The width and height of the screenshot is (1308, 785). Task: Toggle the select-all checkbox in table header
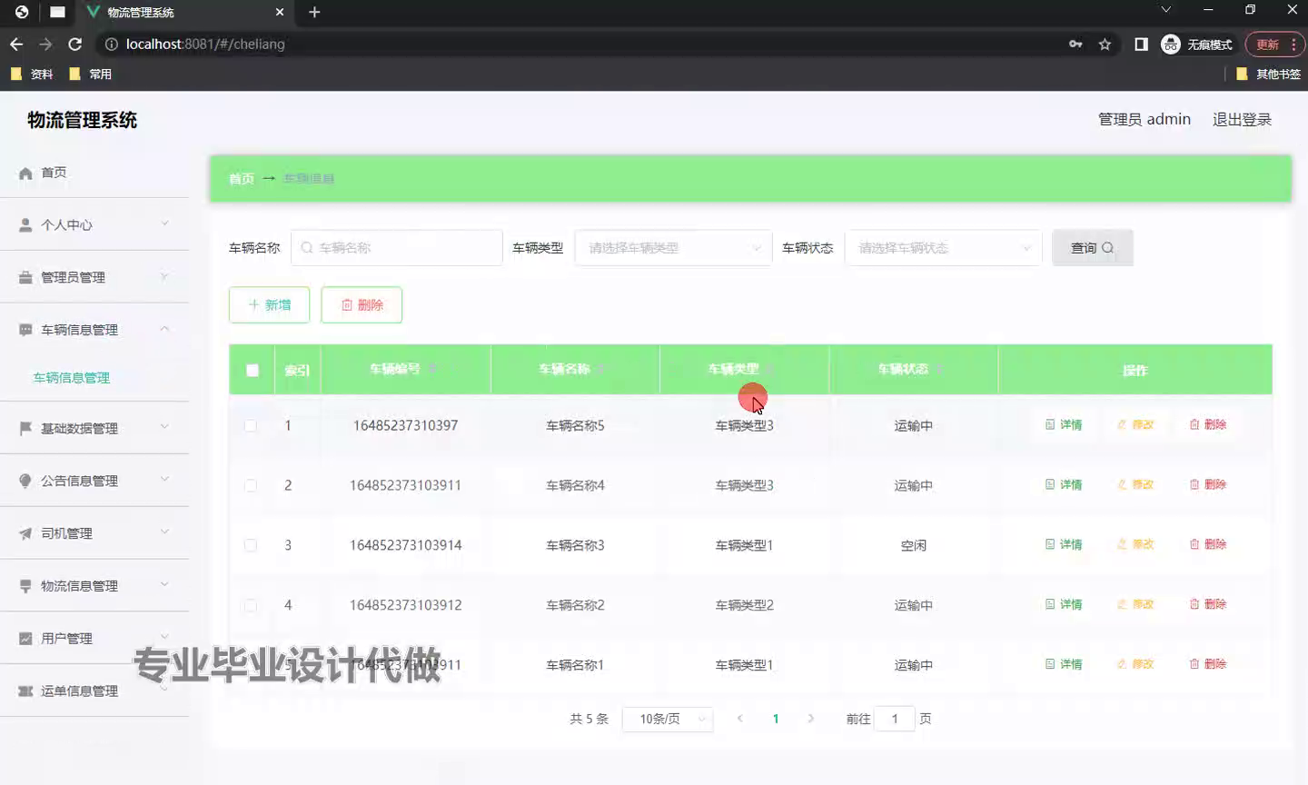coord(253,370)
